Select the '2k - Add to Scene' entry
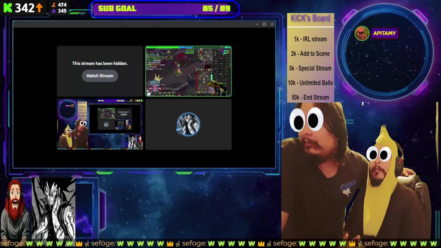 pyautogui.click(x=310, y=54)
